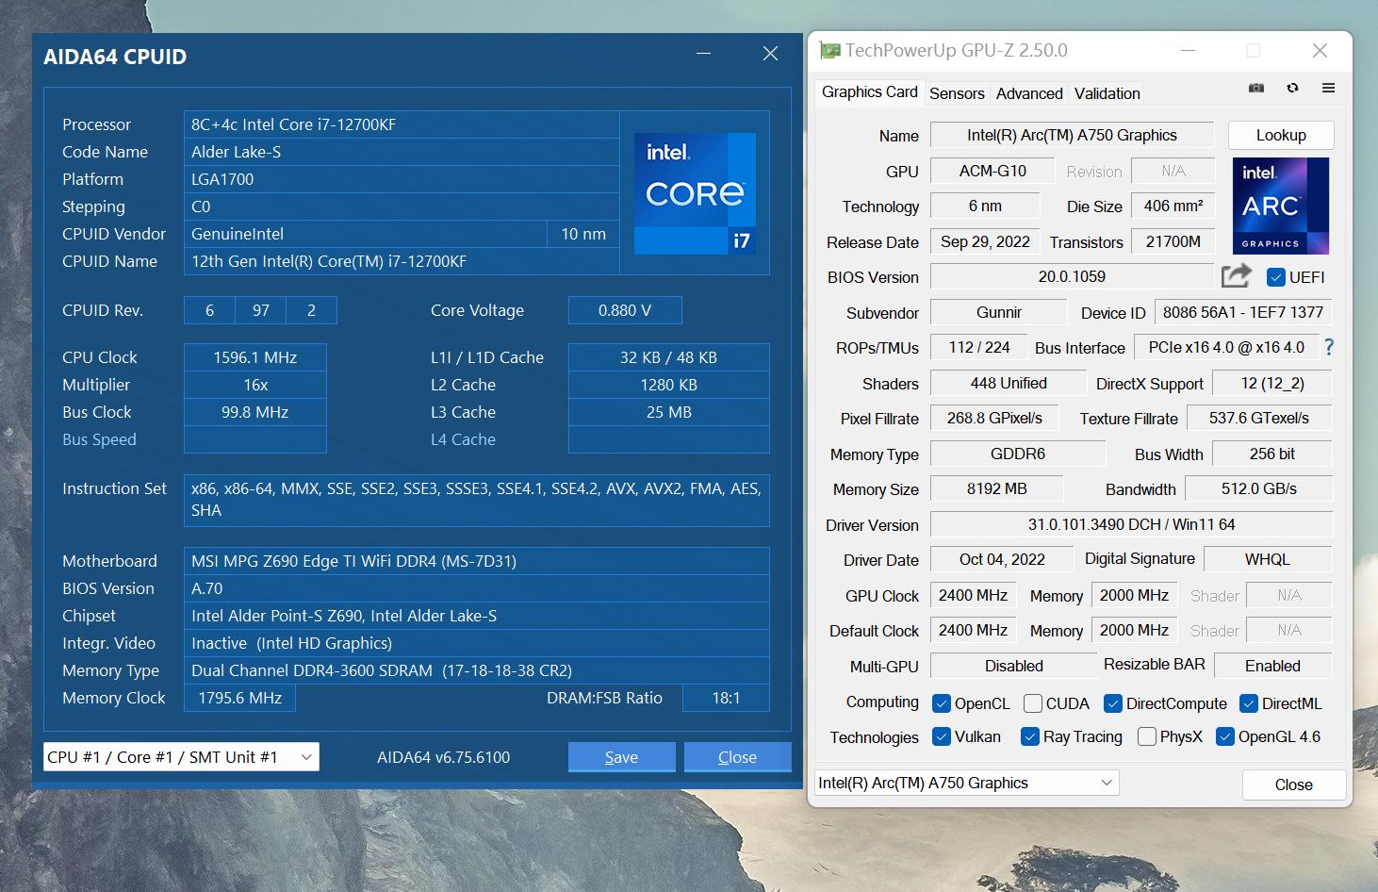Uncheck the UEFI checkbox

1275,277
